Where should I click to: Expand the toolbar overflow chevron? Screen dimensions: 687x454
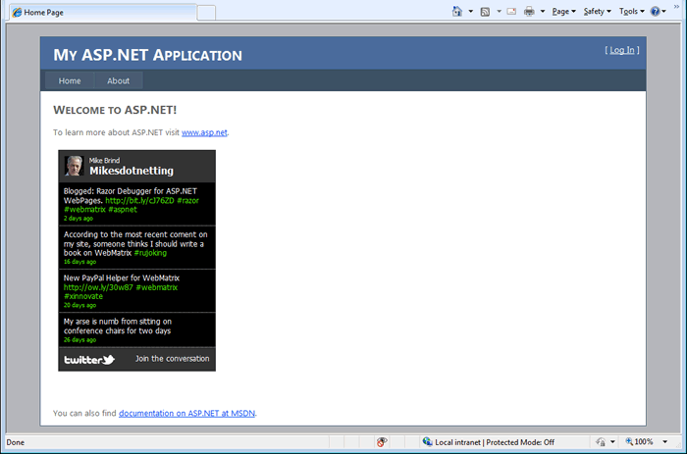[676, 6]
